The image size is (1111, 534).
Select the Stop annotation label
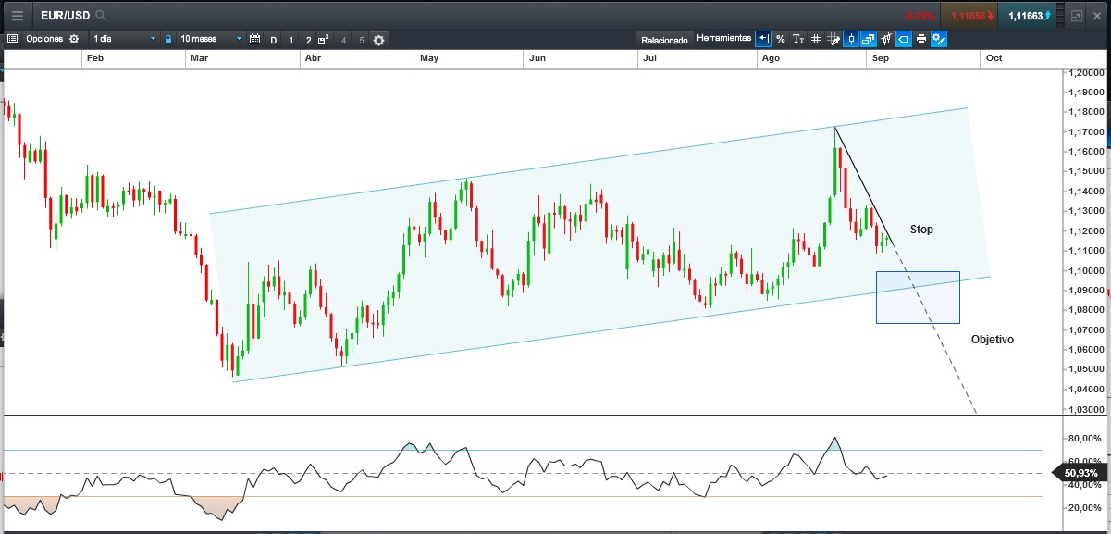pos(921,229)
